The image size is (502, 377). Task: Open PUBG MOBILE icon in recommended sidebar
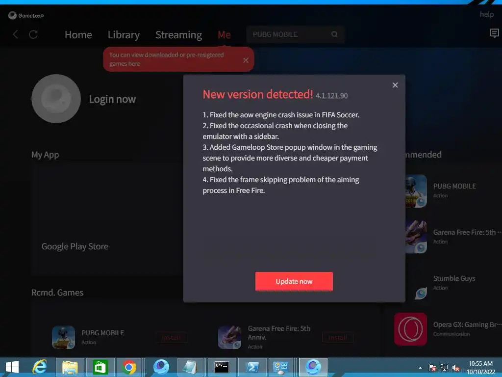pyautogui.click(x=416, y=191)
